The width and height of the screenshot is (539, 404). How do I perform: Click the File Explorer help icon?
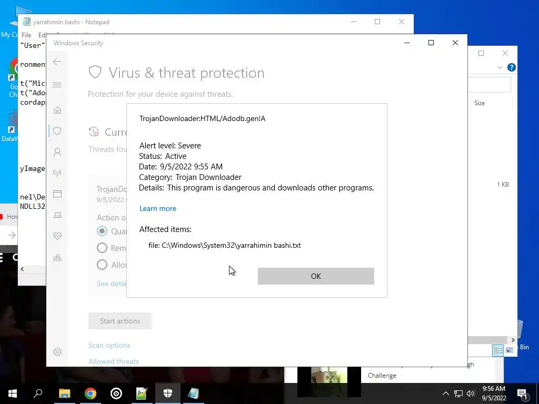coord(511,67)
